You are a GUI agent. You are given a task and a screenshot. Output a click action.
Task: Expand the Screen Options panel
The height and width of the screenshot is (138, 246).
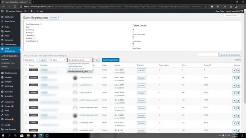click(x=232, y=15)
